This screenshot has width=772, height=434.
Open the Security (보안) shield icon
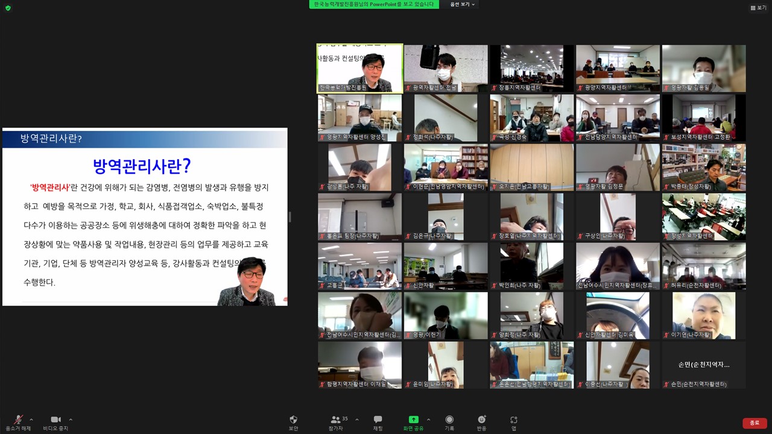click(x=293, y=420)
